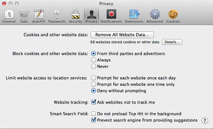Select the Cookies cookie icon
The width and height of the screenshot is (213, 129).
tap(173, 16)
